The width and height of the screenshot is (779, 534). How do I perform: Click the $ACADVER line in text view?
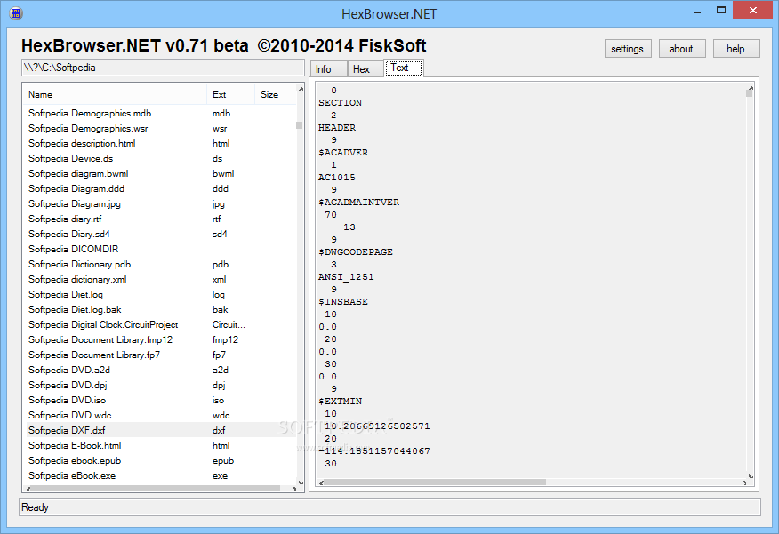343,152
